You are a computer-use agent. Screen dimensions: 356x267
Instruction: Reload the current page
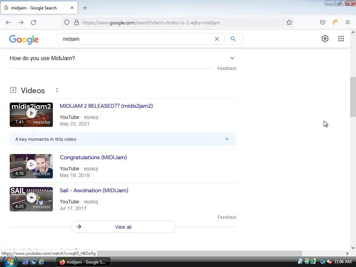(33, 23)
